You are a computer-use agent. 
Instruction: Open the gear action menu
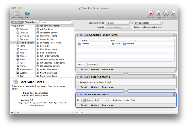(13, 113)
